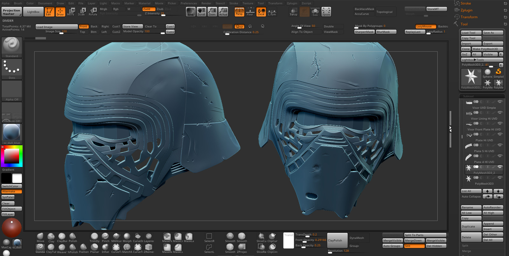Open the Texture menu
Image resolution: width=509 pixels, height=256 pixels.
pos(248,3)
